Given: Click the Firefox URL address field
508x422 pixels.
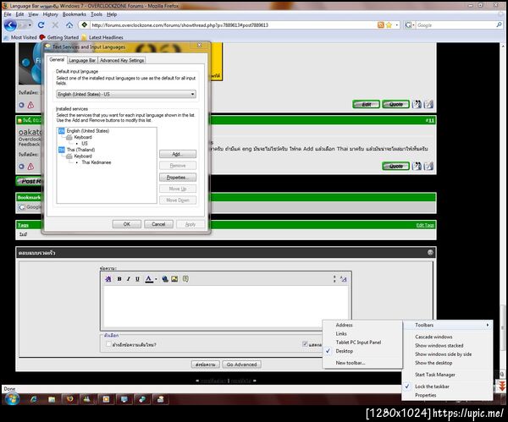Looking at the screenshot, I should (234, 25).
